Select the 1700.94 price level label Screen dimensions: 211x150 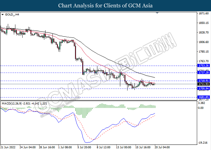tap(203, 88)
